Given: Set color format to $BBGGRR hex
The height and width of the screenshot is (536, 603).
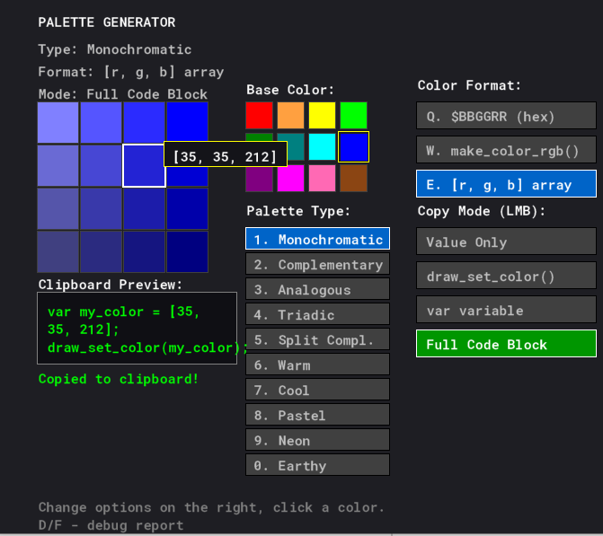Looking at the screenshot, I should tap(506, 116).
